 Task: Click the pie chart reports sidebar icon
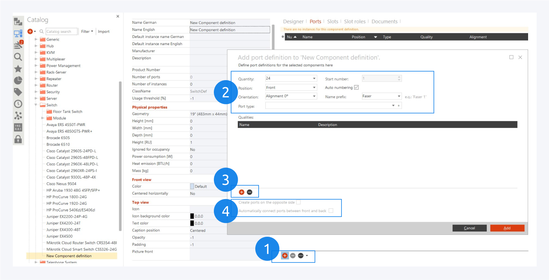(18, 80)
